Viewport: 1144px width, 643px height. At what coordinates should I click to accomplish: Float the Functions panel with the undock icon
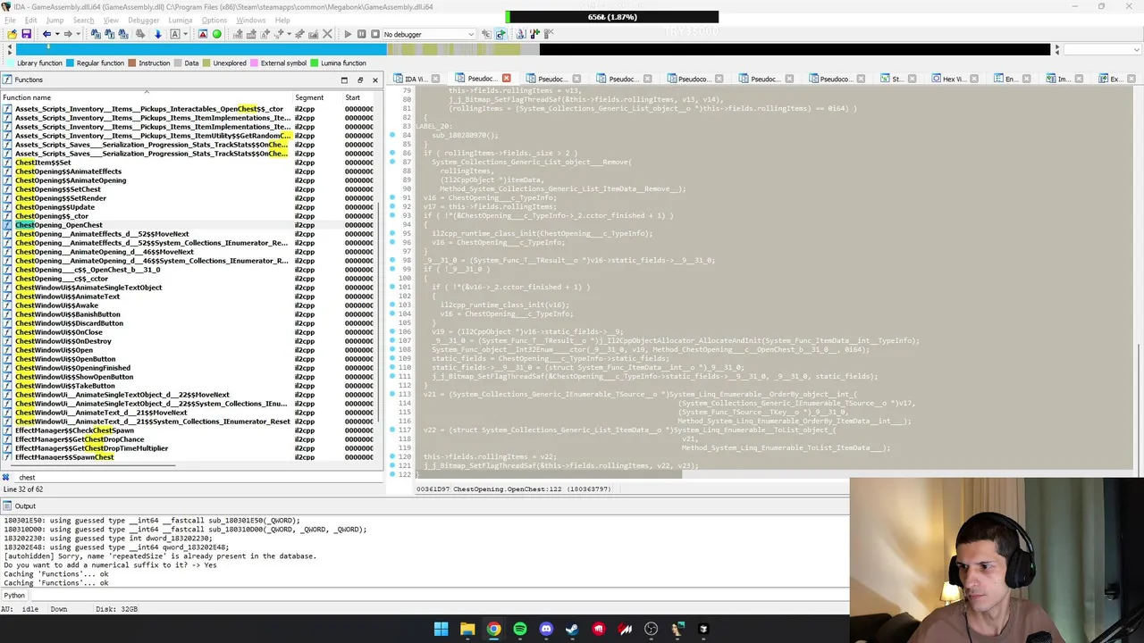coord(360,79)
